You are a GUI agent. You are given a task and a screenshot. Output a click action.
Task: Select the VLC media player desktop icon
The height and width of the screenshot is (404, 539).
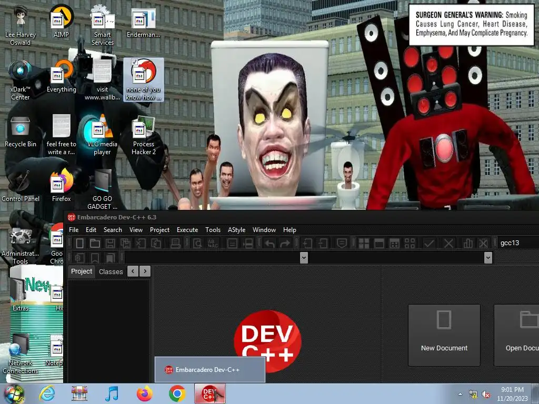[102, 135]
